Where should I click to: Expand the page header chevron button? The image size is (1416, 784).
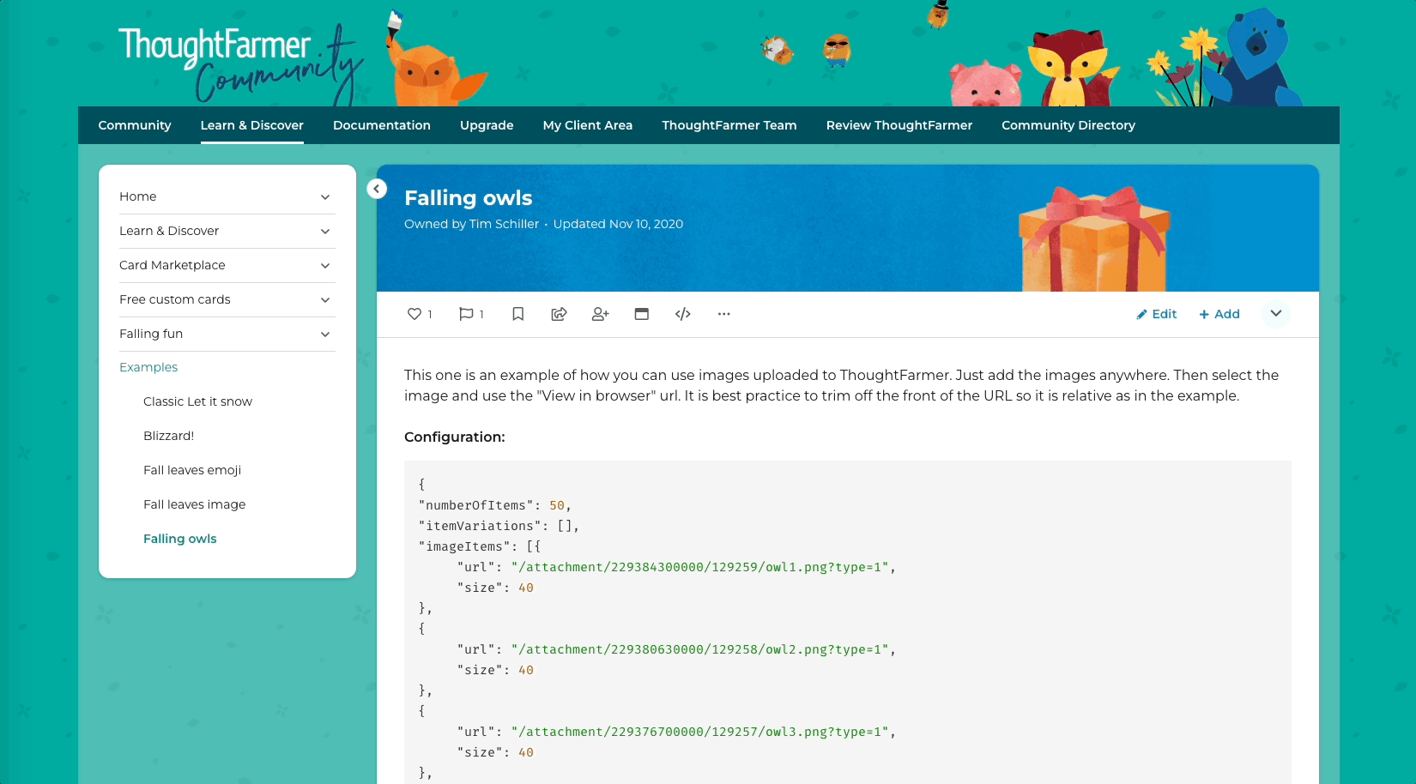pyautogui.click(x=1276, y=313)
